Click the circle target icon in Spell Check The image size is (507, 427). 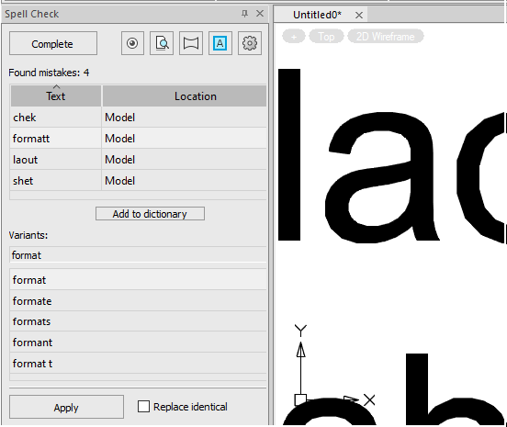[x=132, y=43]
